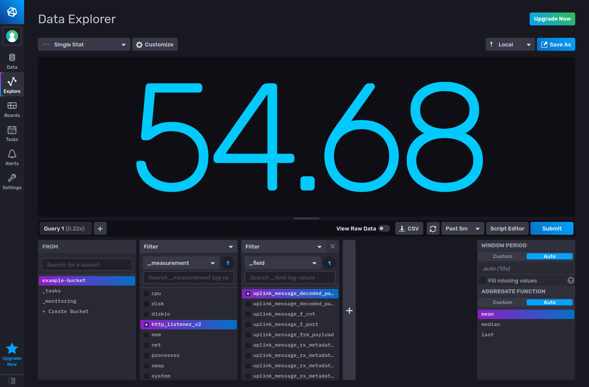This screenshot has height=387, width=589.
Task: Select the Query 1 tab
Action: [65, 228]
